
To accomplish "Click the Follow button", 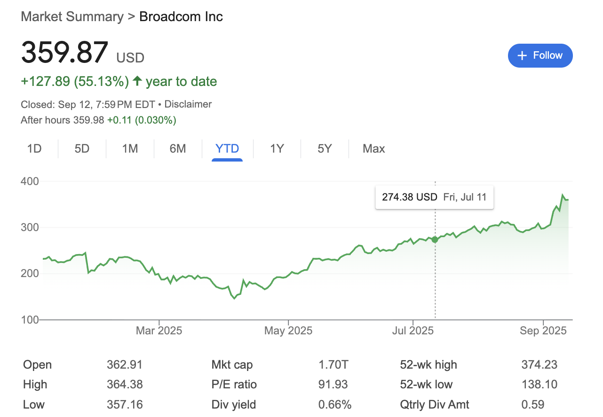I will click(x=540, y=55).
